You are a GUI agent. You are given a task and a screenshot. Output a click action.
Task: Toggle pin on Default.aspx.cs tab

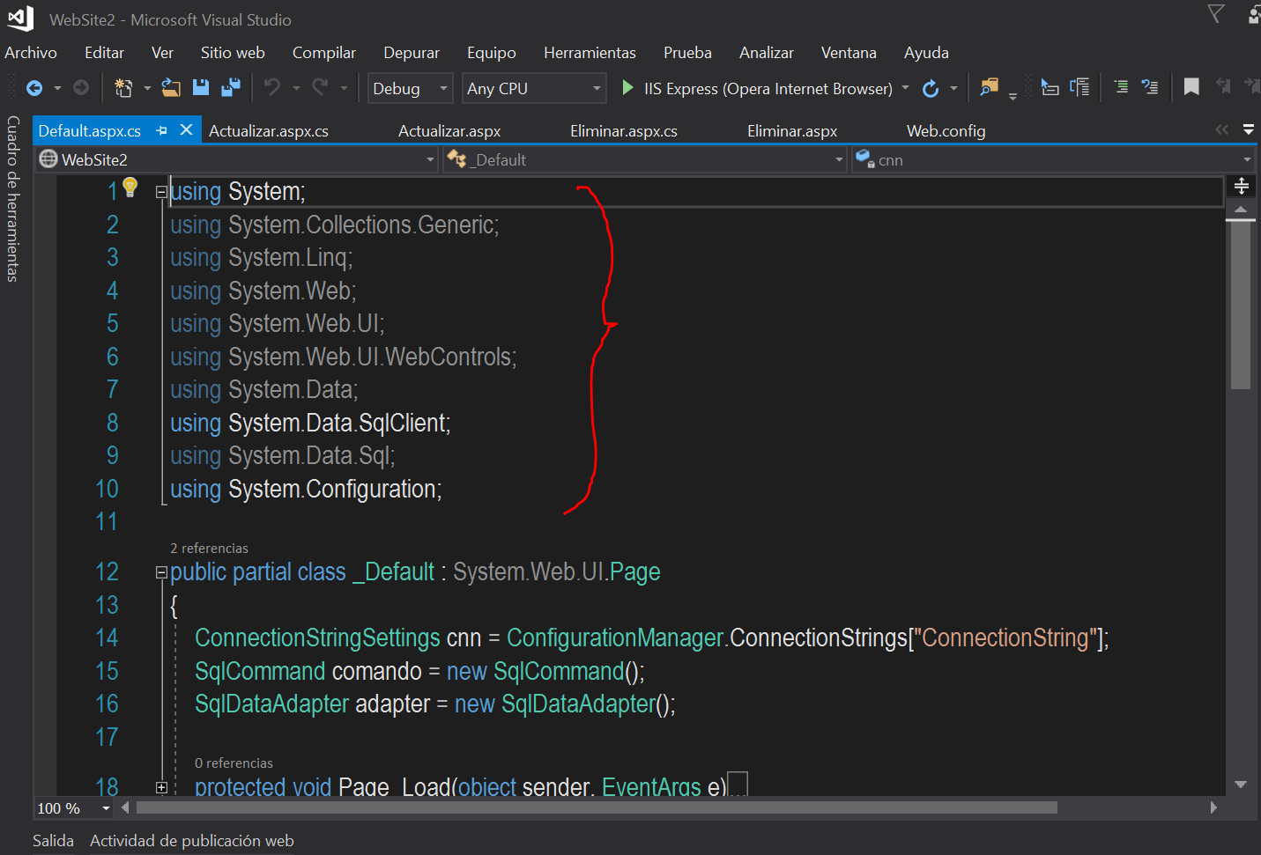pos(162,130)
